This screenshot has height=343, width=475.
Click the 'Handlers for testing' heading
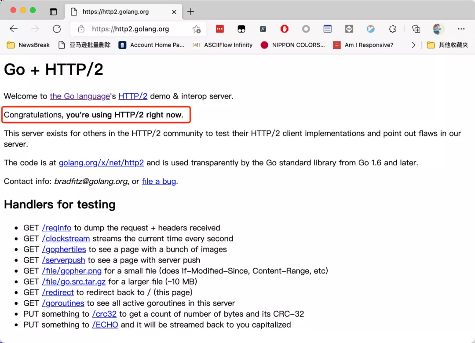point(60,204)
